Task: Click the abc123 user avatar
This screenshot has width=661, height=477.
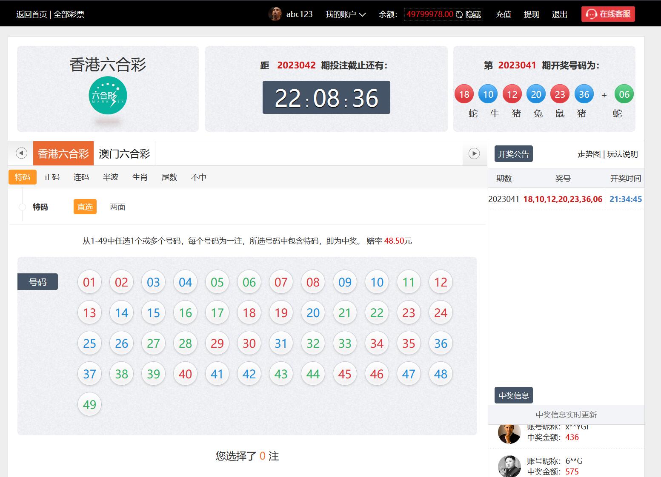Action: point(275,14)
